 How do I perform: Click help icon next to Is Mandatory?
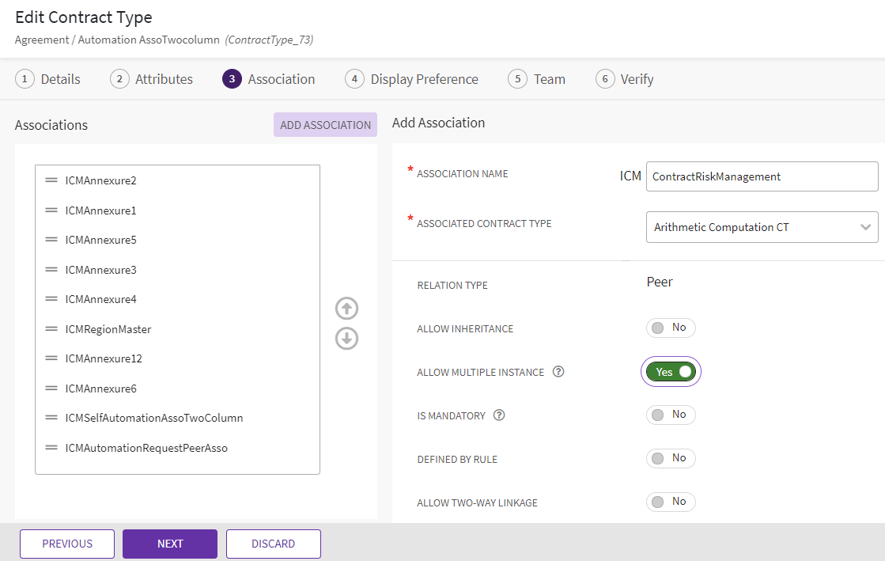[x=499, y=415]
